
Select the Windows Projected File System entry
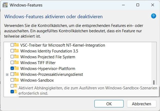point(47,57)
